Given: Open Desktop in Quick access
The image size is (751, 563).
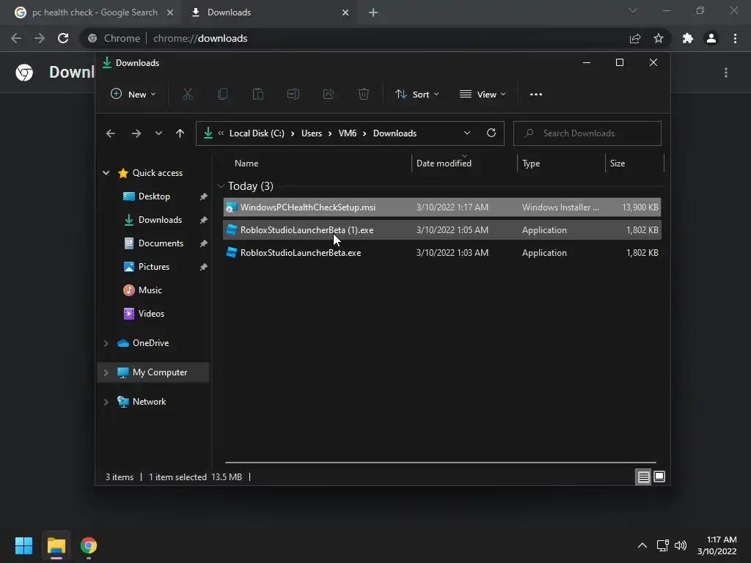Looking at the screenshot, I should point(154,196).
